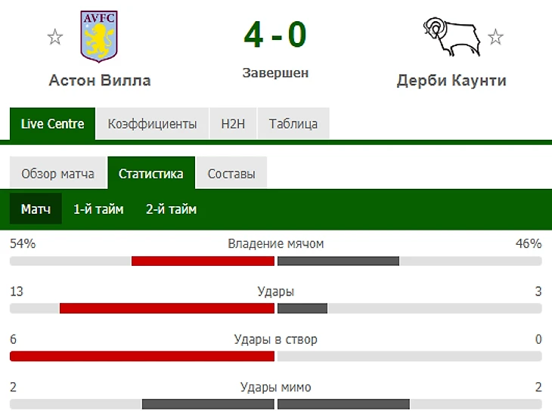Show statistics for 1-й тайм
The image size is (552, 417).
(x=98, y=209)
